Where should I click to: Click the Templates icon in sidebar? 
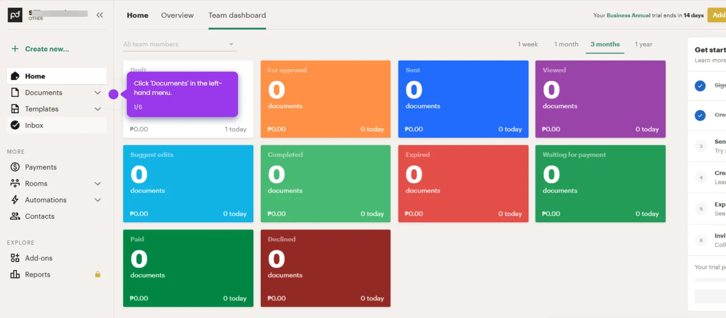(15, 109)
